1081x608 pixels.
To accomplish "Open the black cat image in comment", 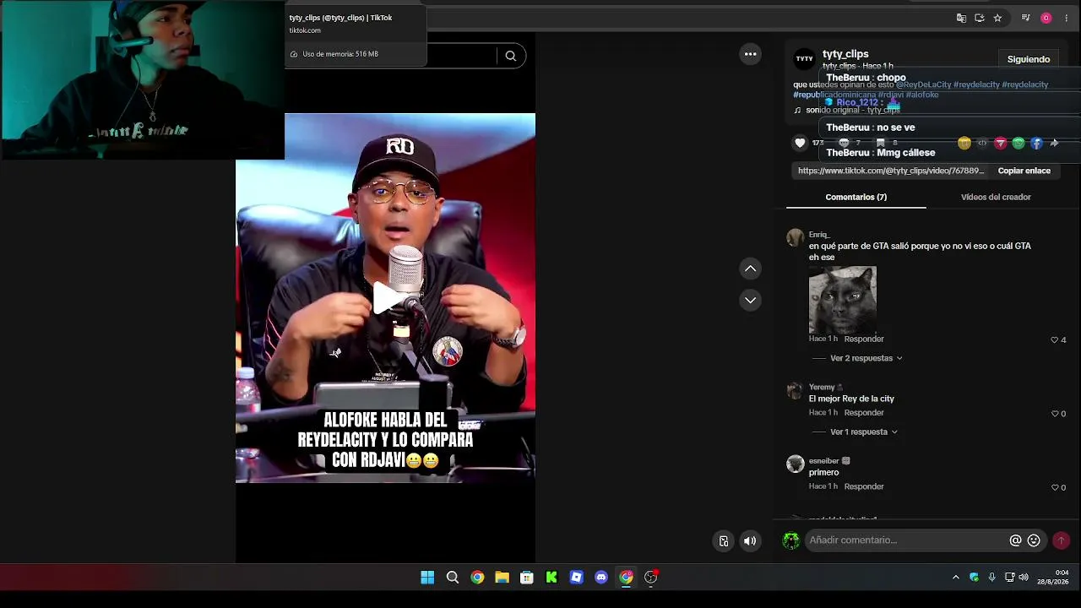I will click(843, 300).
